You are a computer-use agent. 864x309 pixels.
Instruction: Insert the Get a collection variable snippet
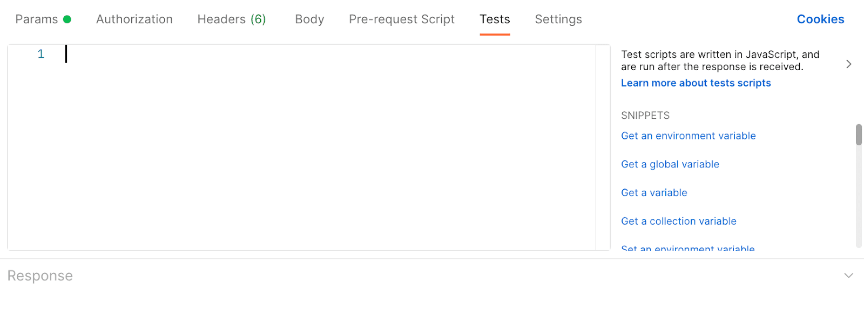click(x=678, y=221)
